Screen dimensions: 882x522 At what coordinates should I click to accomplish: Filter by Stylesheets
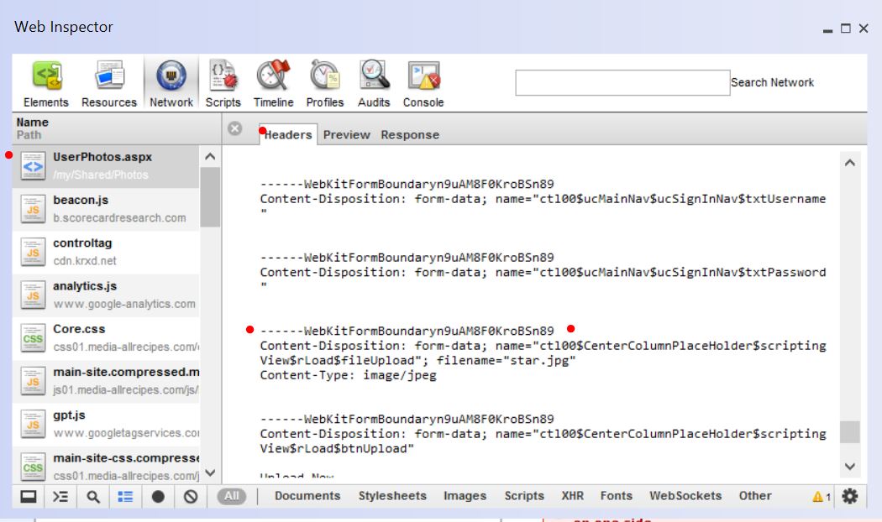coord(392,496)
